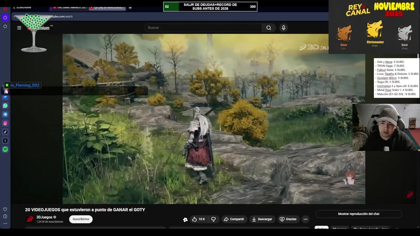Click the video player viewport
420x236 pixels.
point(214,119)
